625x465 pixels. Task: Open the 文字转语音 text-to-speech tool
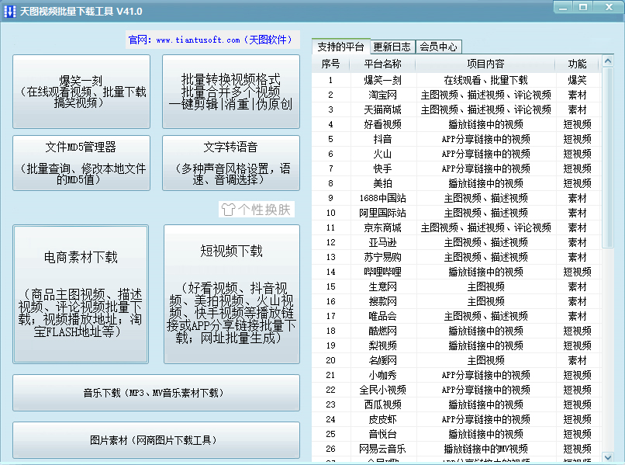tap(230, 163)
